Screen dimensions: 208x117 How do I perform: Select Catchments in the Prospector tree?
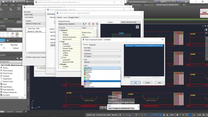pos(7,87)
